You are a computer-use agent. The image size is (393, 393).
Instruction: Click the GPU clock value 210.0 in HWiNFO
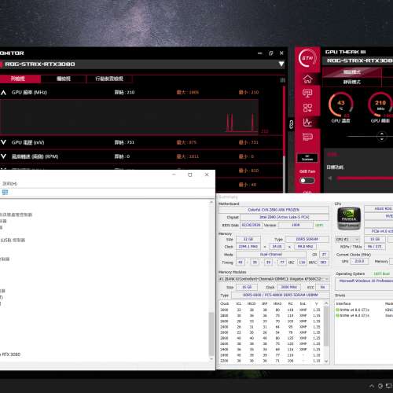pyautogui.click(x=359, y=261)
